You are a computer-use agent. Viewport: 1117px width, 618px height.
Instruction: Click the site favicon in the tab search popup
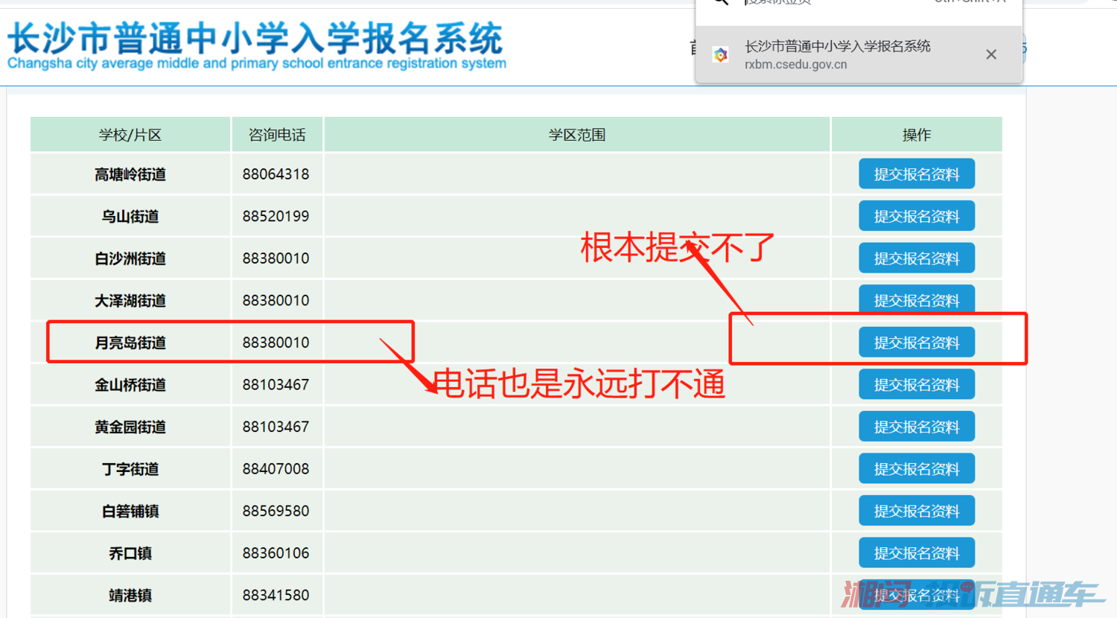(720, 54)
